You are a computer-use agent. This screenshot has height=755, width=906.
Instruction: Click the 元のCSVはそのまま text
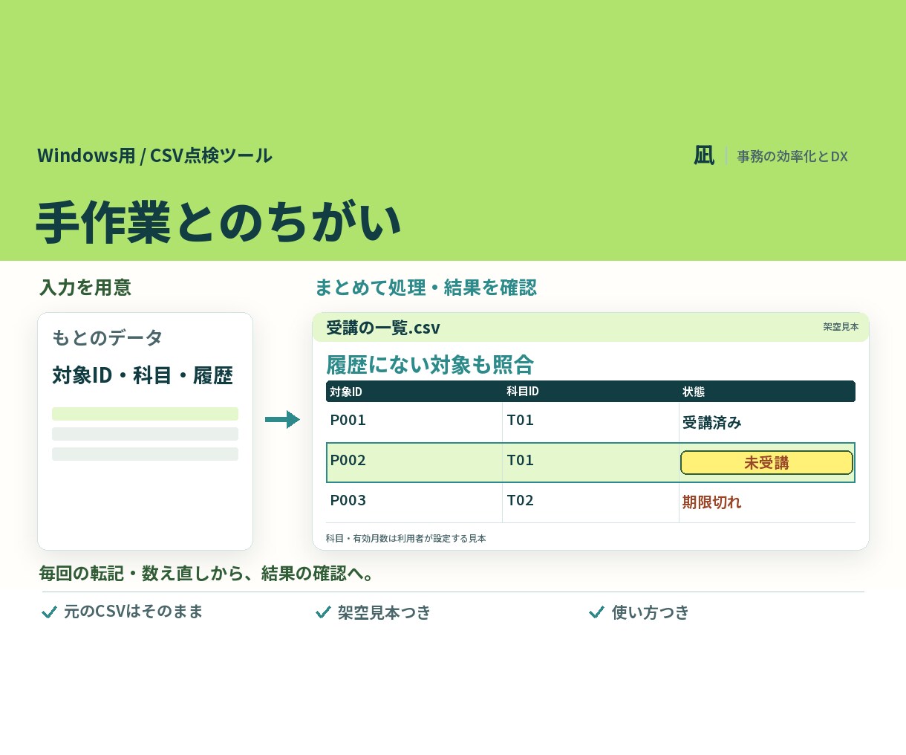(133, 612)
